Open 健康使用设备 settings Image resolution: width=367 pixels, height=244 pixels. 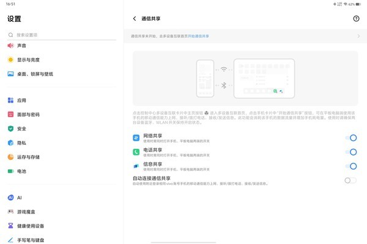coord(62,226)
